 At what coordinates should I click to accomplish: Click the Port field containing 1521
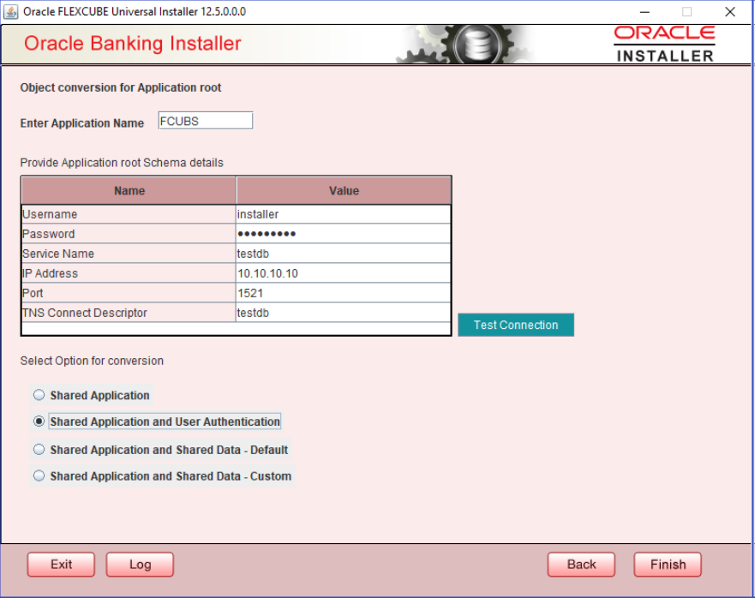click(x=343, y=292)
